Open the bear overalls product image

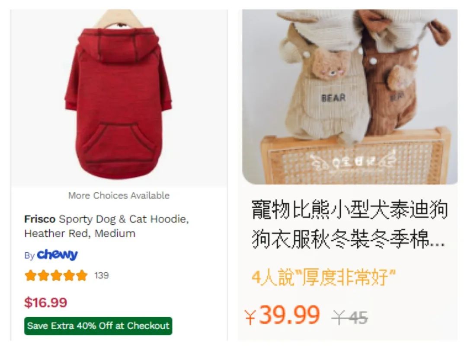350,97
